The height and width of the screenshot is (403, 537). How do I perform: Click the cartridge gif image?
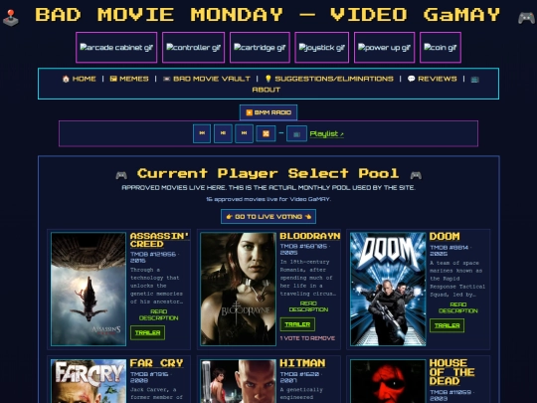pos(260,48)
